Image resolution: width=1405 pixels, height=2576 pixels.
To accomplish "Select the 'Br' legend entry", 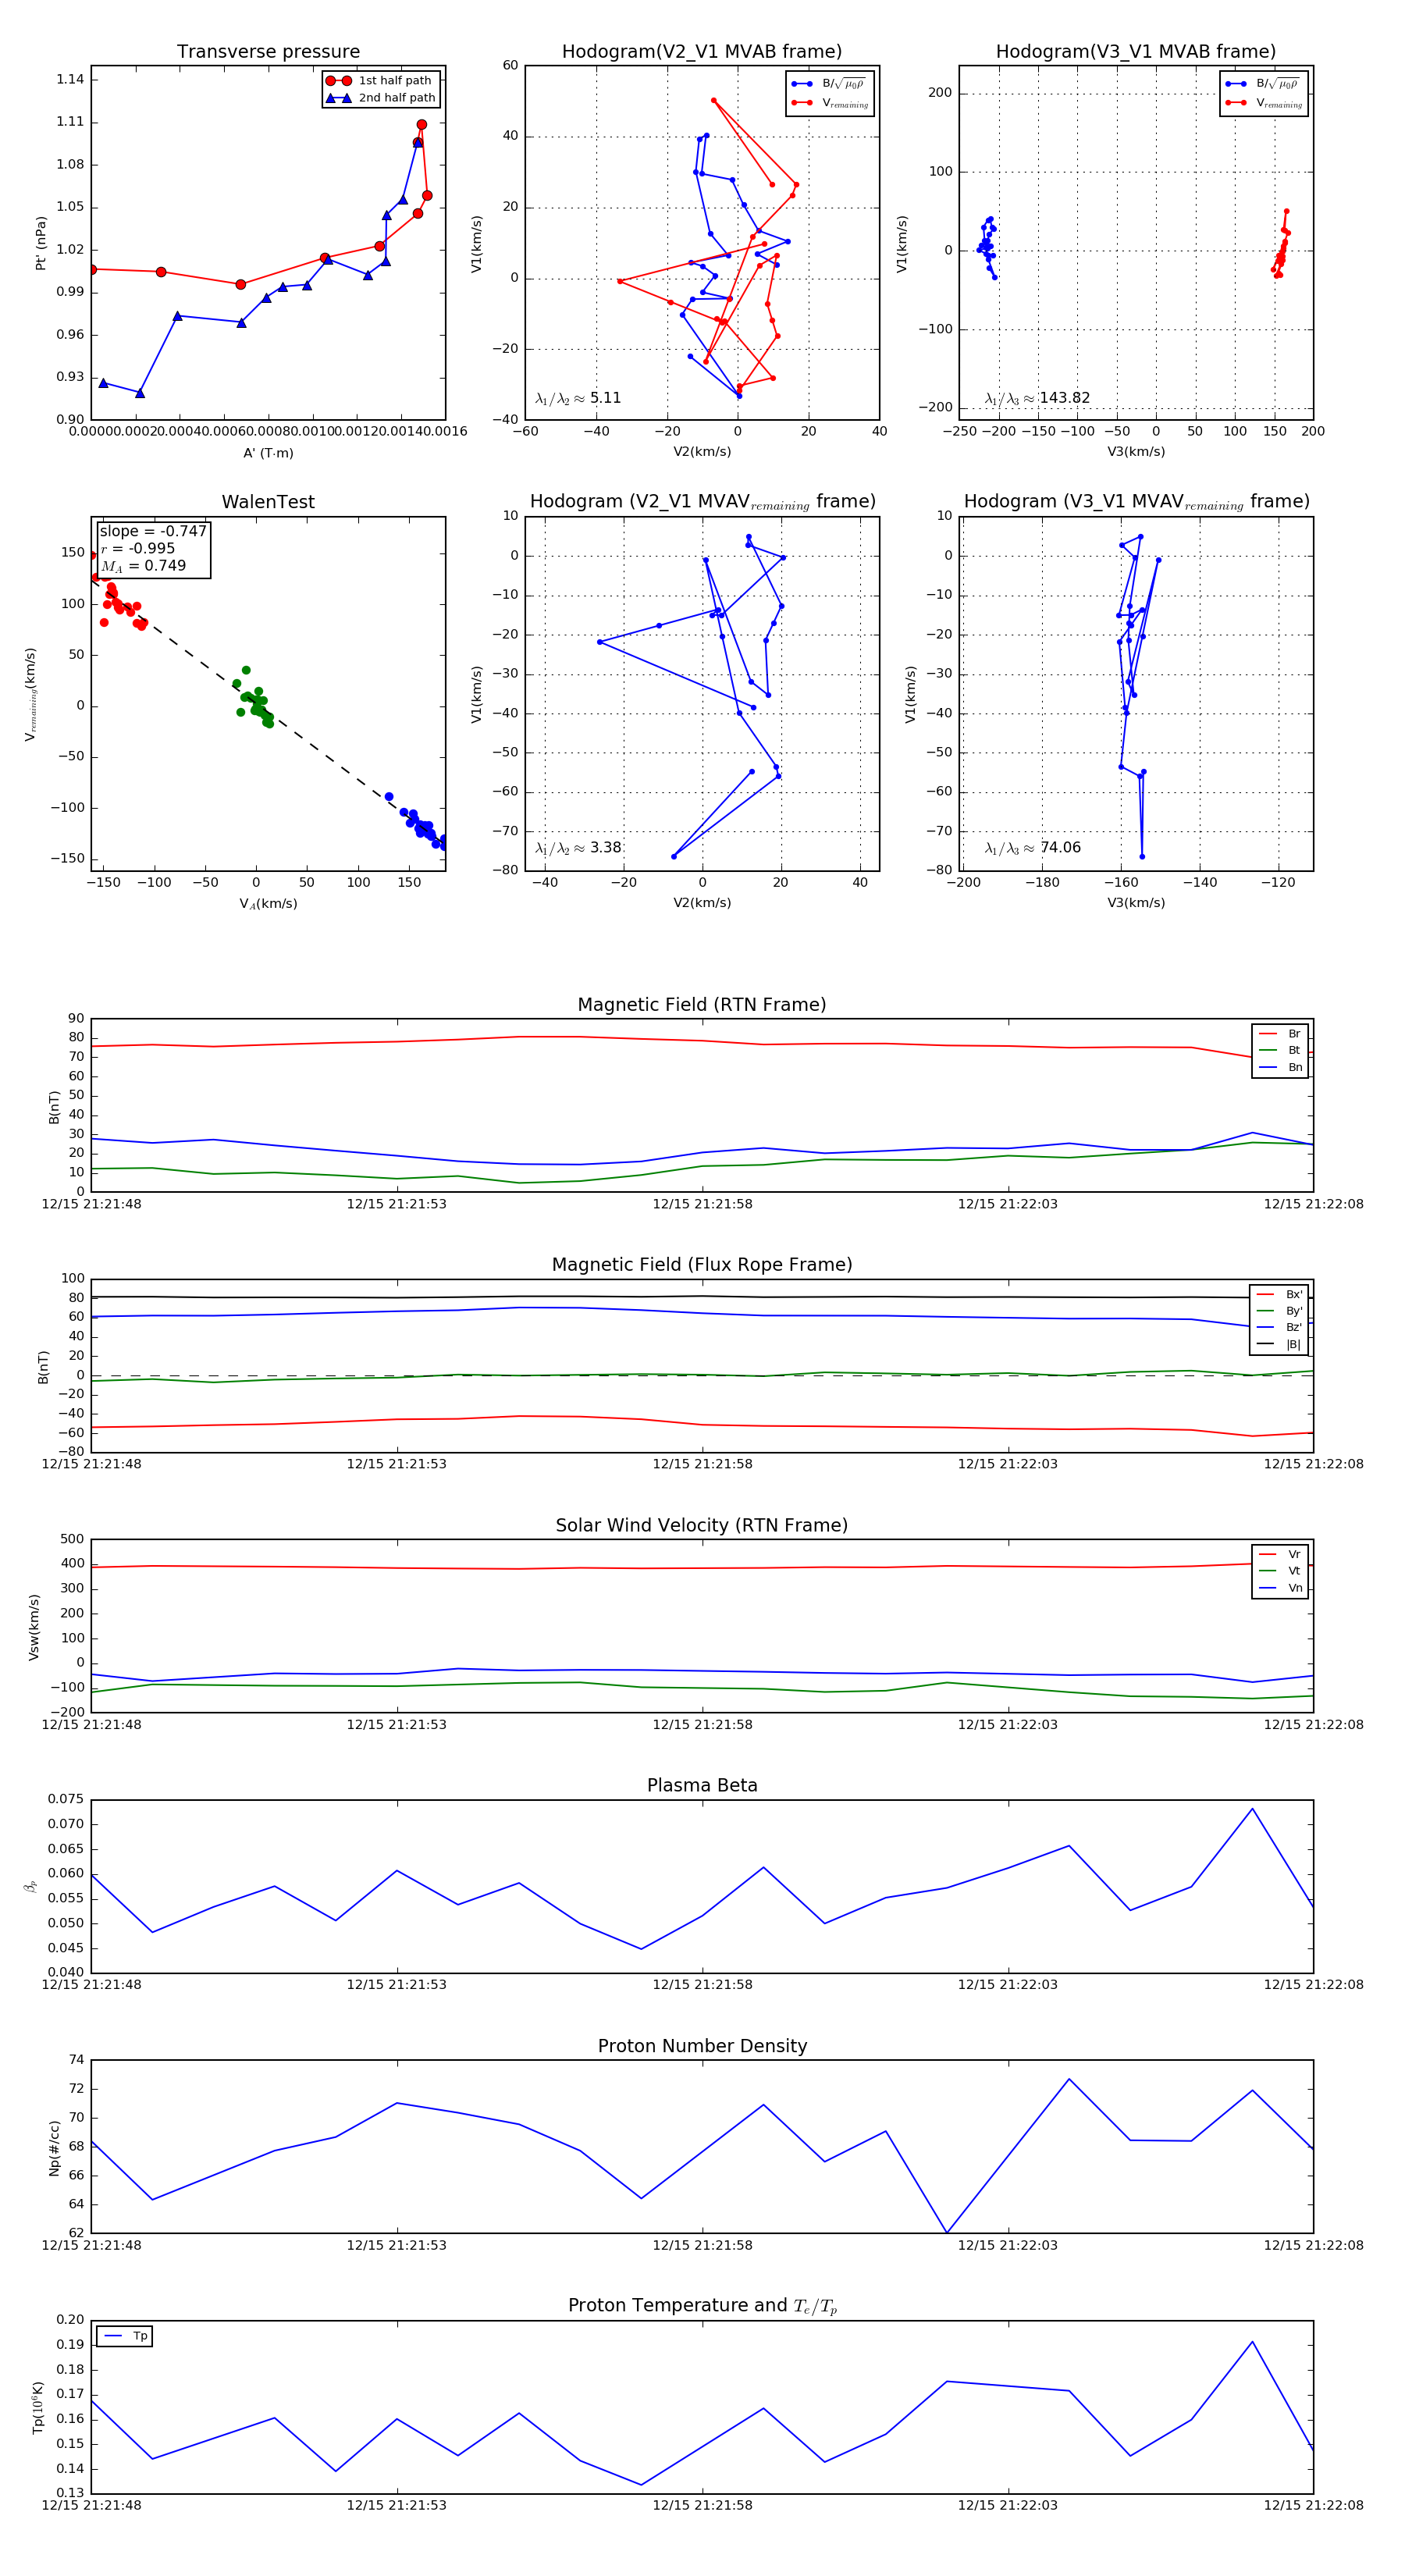I will (x=1280, y=1034).
